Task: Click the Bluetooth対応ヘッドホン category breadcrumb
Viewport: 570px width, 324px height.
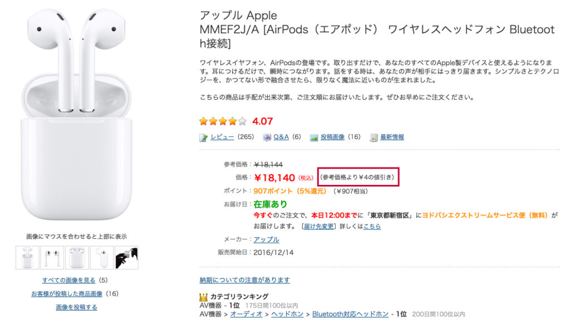Action: click(350, 314)
